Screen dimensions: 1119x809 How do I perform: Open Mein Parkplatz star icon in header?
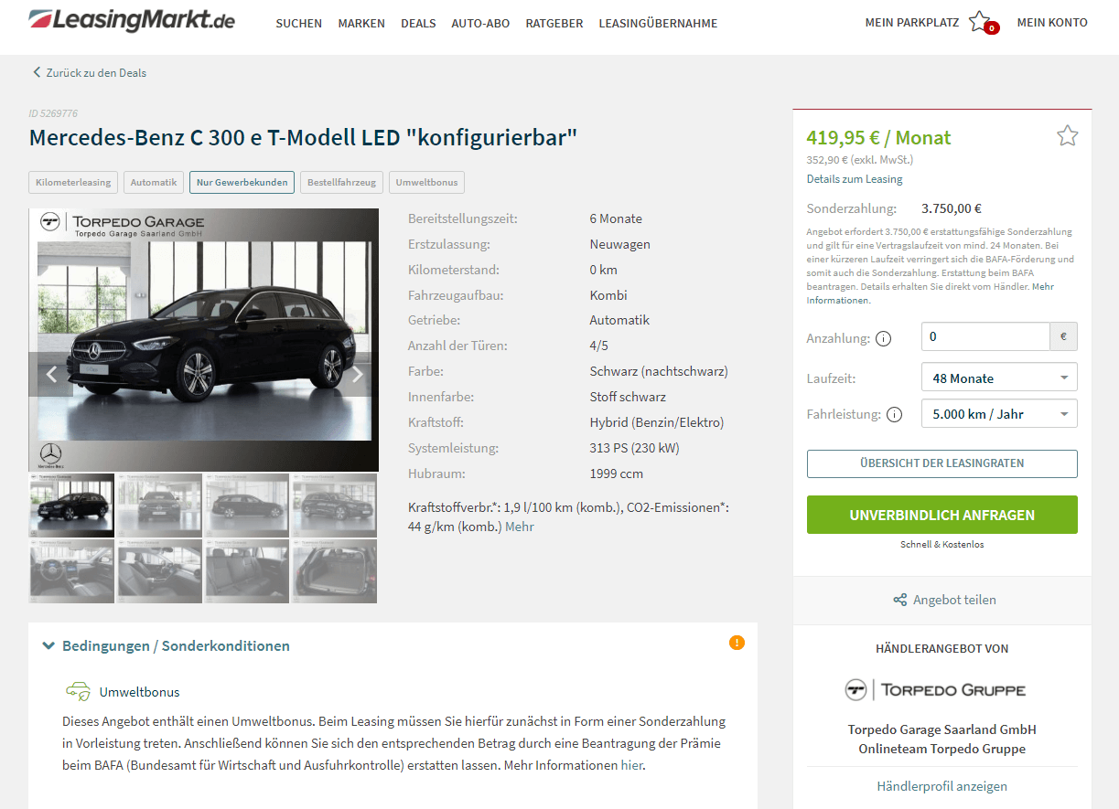pyautogui.click(x=980, y=22)
